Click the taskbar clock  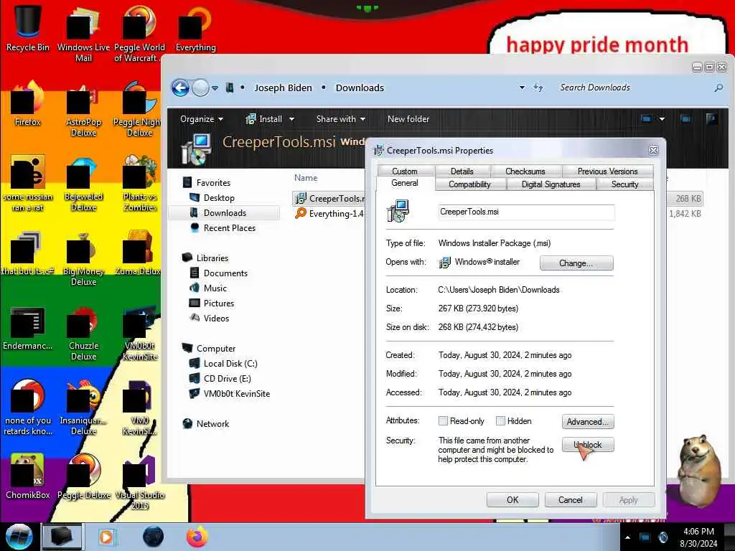coord(698,537)
